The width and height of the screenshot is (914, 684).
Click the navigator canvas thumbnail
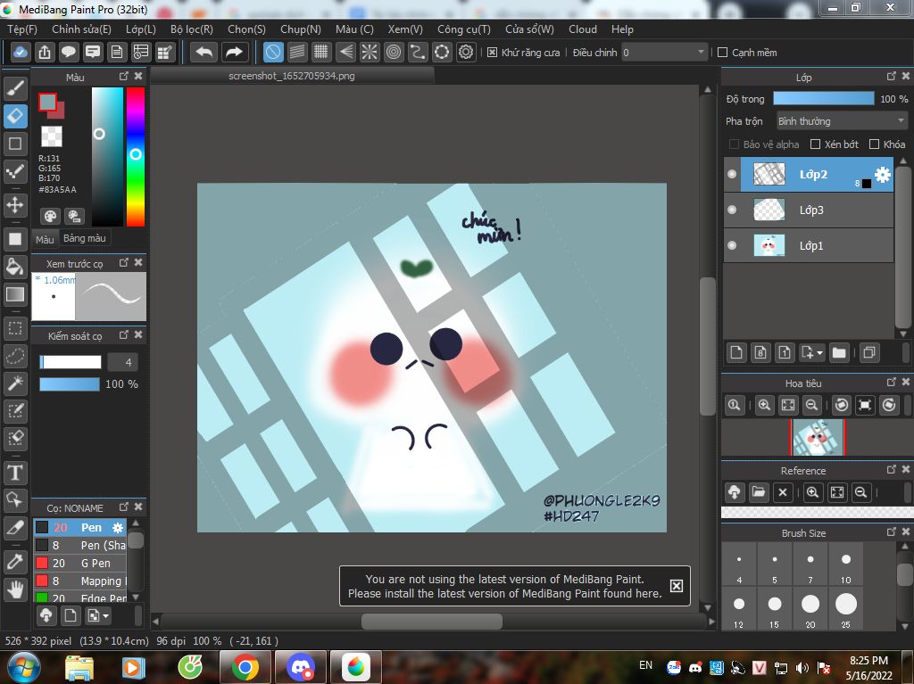[818, 437]
